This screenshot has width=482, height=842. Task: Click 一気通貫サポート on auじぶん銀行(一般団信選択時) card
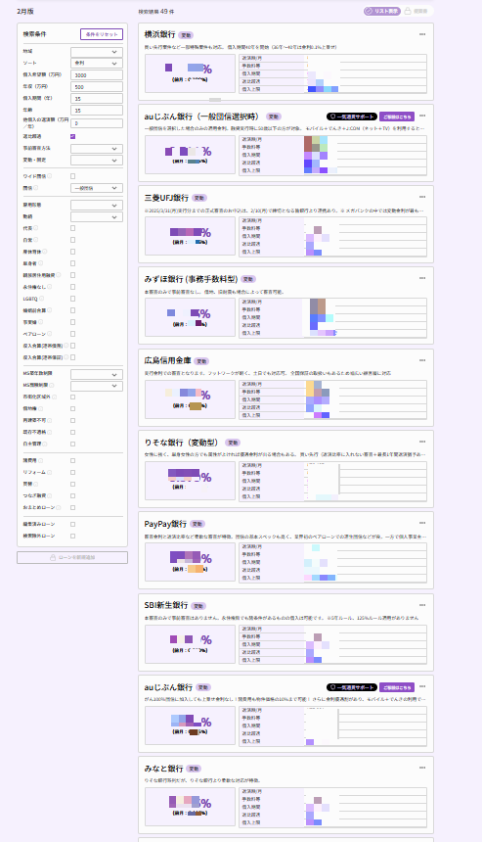352,117
